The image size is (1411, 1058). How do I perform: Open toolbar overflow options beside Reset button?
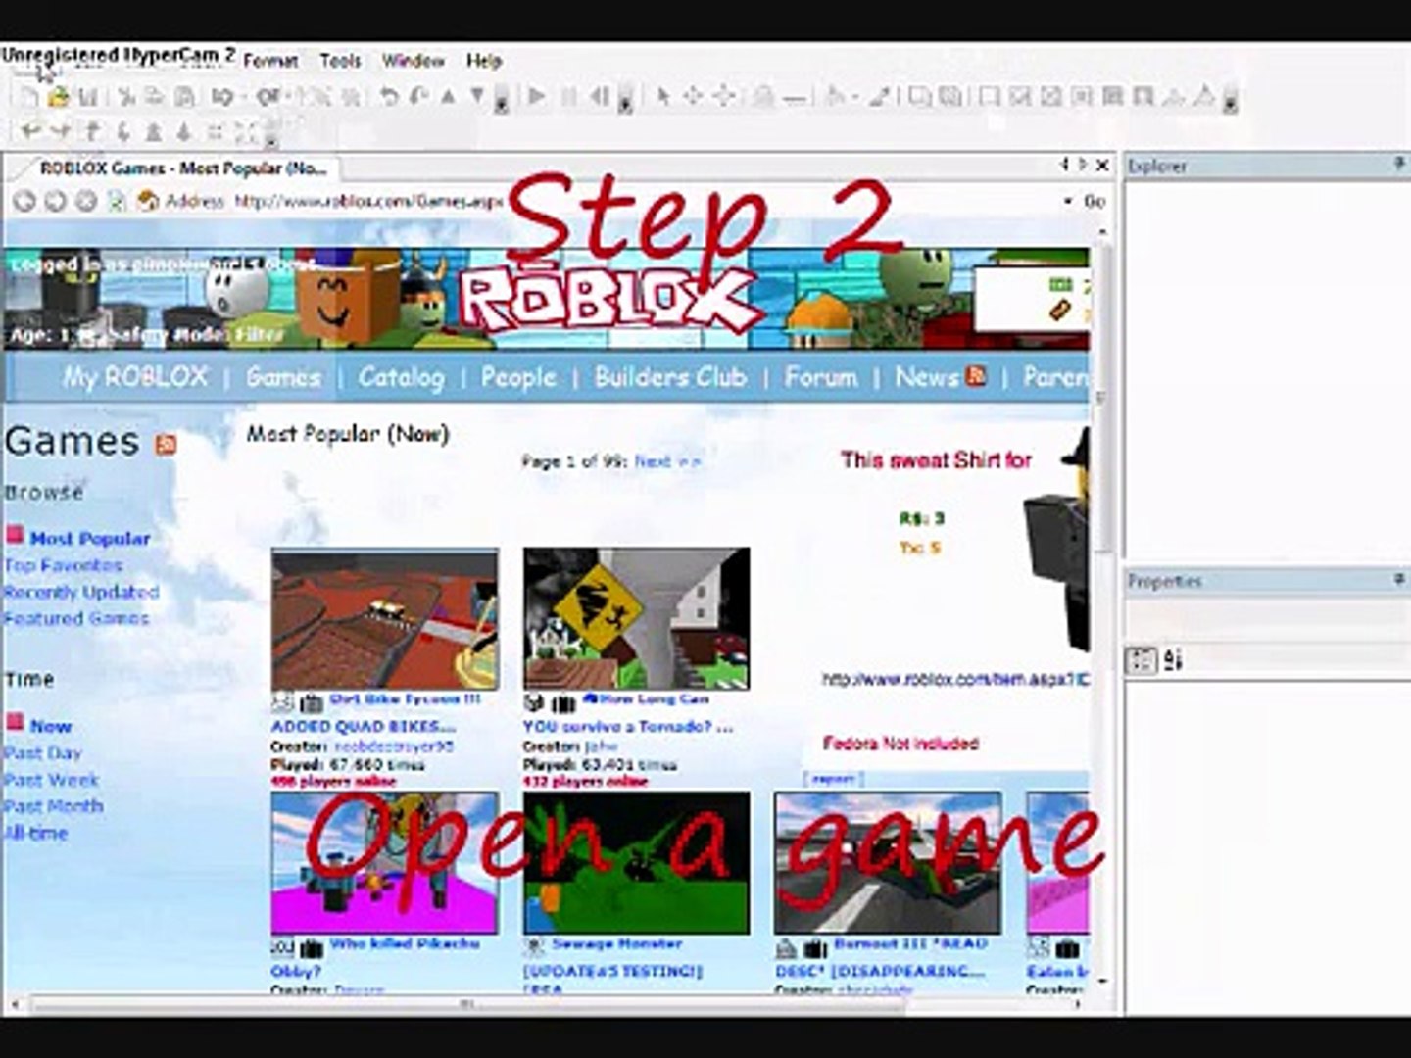pyautogui.click(x=625, y=99)
